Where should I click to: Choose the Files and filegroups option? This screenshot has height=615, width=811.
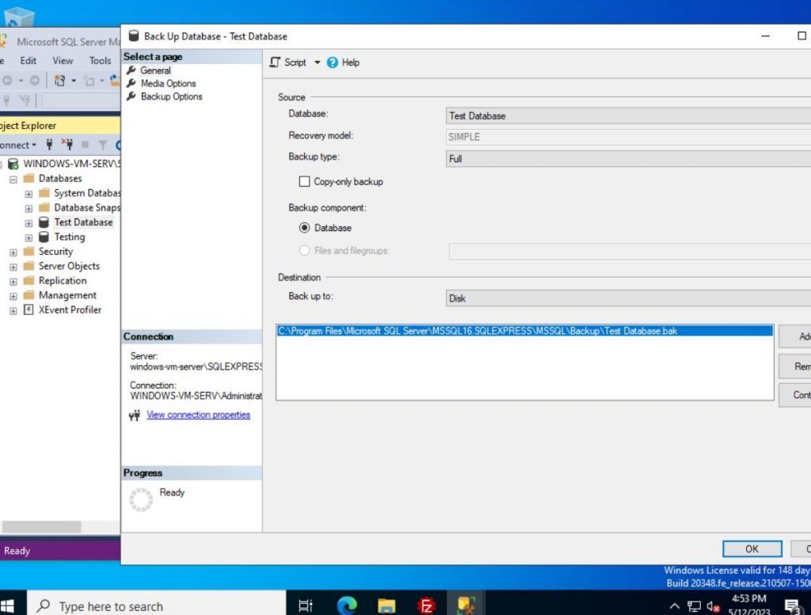coord(304,250)
